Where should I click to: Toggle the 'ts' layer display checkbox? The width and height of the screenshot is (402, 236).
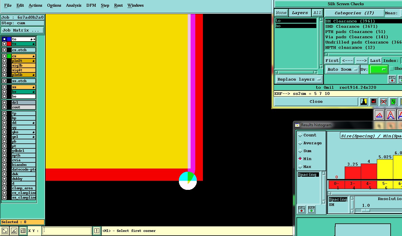[x=4, y=44]
